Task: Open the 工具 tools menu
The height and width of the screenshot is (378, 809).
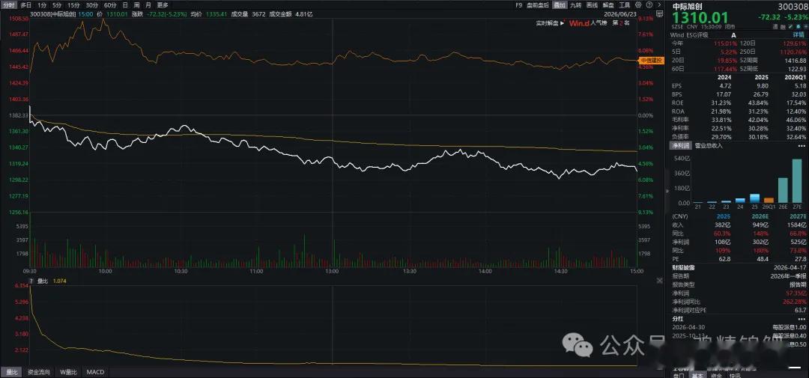Action: click(624, 4)
